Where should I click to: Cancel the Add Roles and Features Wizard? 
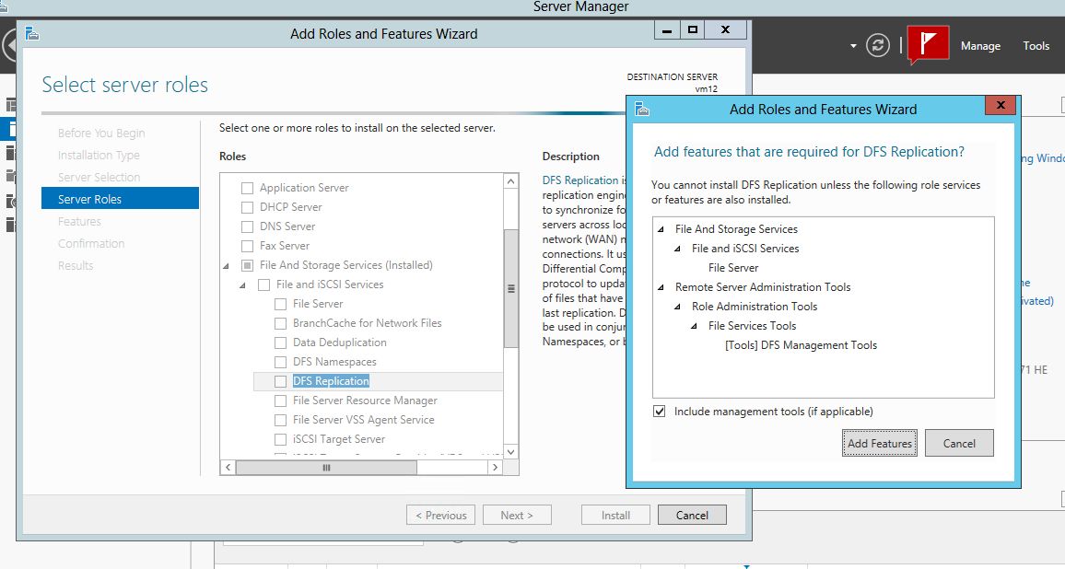click(x=692, y=515)
